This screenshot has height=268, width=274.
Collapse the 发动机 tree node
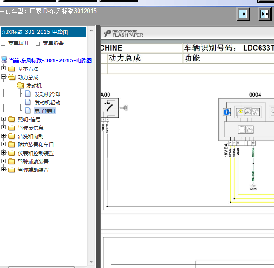[12, 85]
